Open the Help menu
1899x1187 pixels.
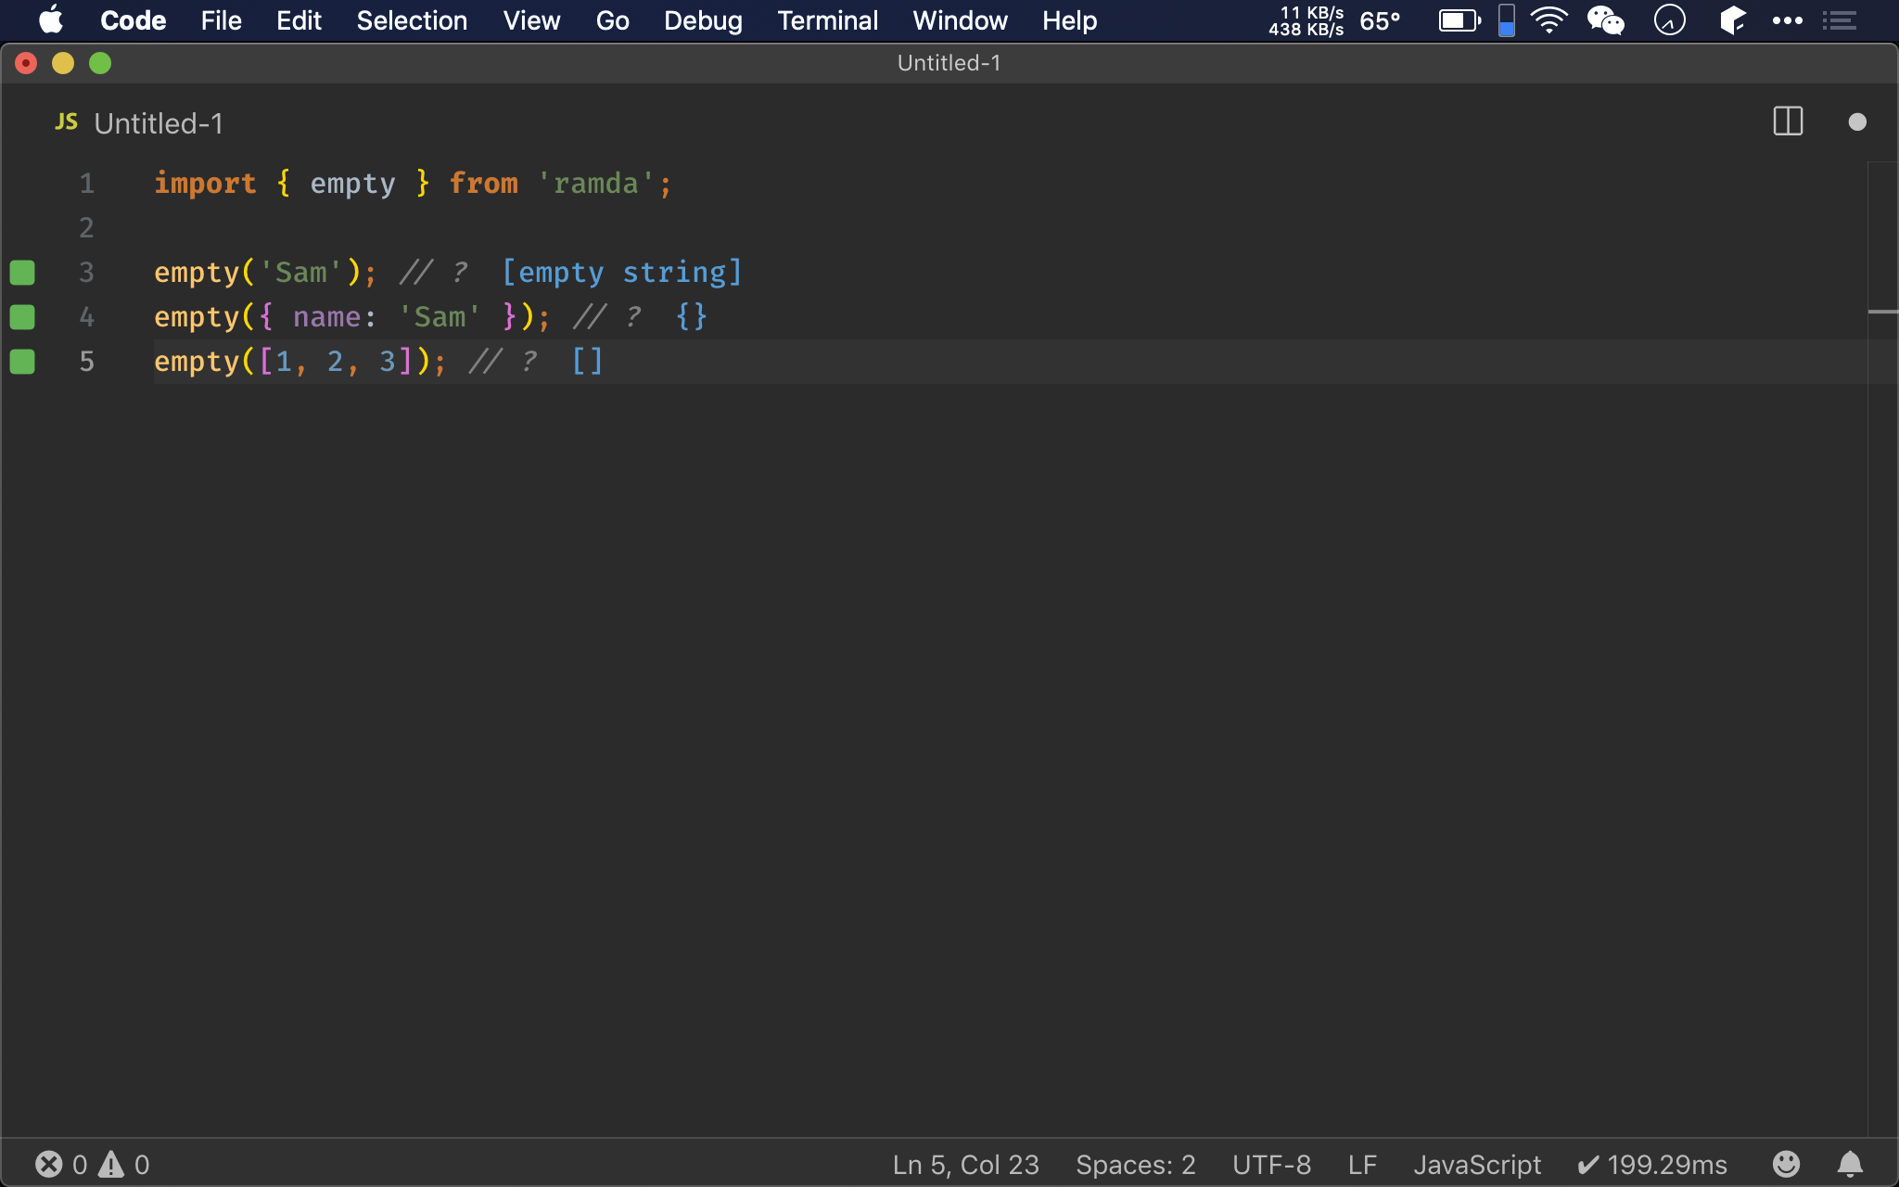tap(1069, 20)
